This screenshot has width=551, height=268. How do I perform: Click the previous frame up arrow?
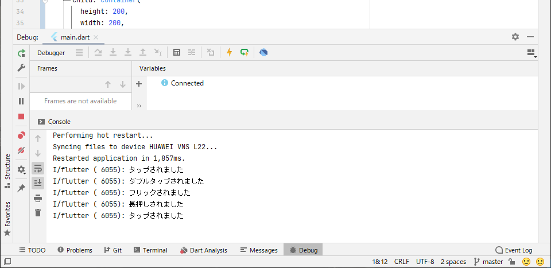click(108, 84)
